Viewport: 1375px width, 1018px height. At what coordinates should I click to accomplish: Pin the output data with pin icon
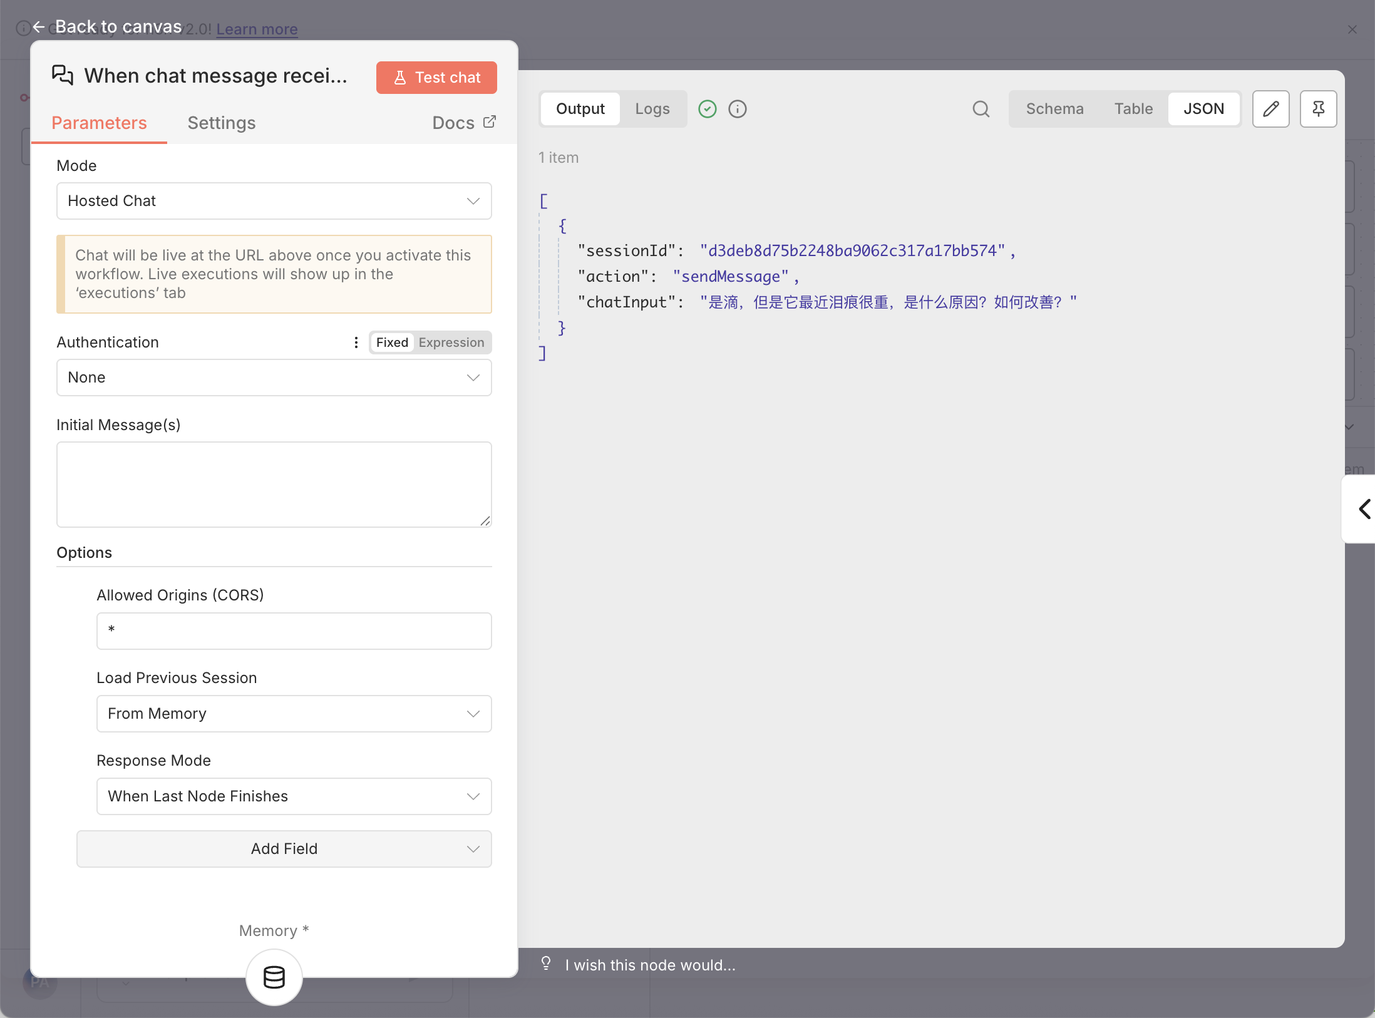coord(1318,109)
